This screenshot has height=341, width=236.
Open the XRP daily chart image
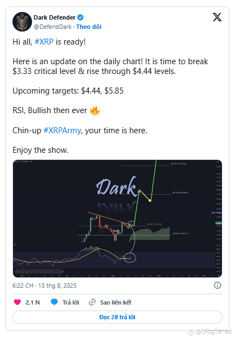(117, 219)
